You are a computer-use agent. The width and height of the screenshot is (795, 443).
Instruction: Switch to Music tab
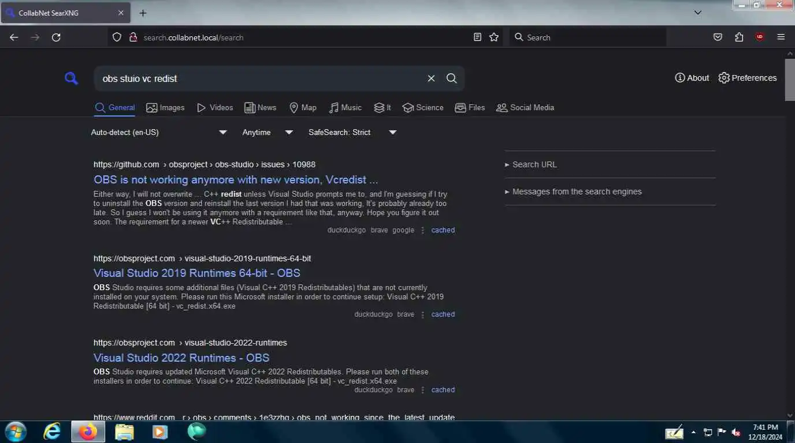pos(346,108)
